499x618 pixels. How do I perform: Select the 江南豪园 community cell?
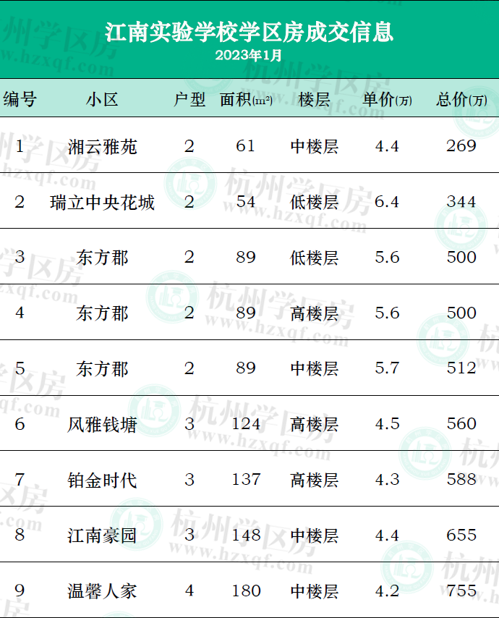[x=103, y=536]
